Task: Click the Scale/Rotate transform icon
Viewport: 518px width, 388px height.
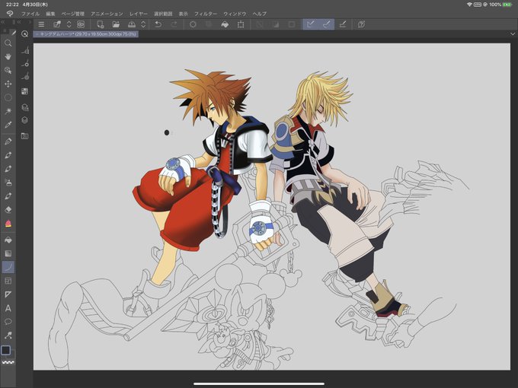Action: click(241, 24)
